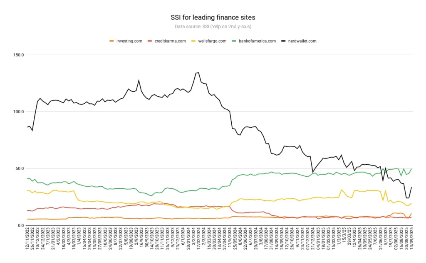Click the 22/07/2023 x-axis date label
Viewport: 426px width, 263px height.
[x=121, y=239]
